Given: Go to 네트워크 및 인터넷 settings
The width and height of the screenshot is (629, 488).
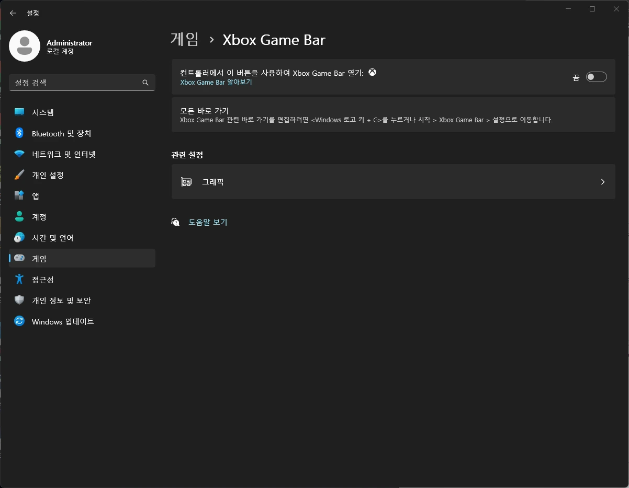Looking at the screenshot, I should (82, 154).
